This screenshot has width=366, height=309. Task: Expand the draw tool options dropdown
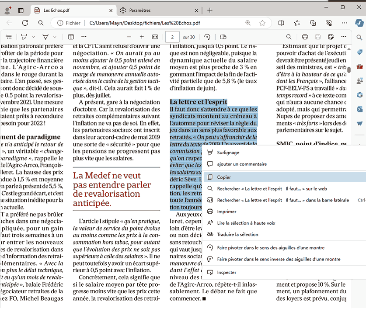(x=55, y=37)
